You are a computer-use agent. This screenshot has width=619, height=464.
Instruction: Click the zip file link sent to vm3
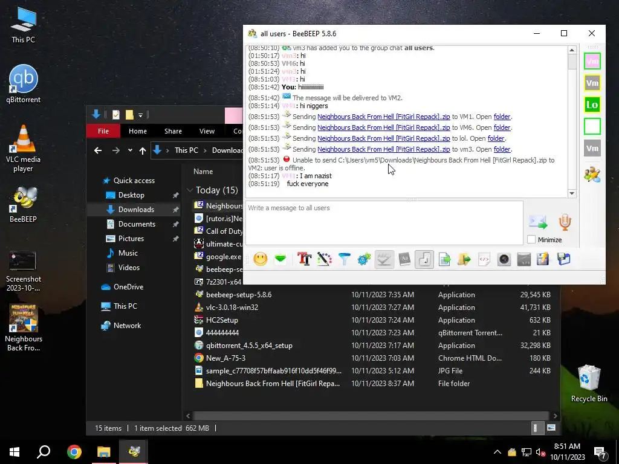384,149
